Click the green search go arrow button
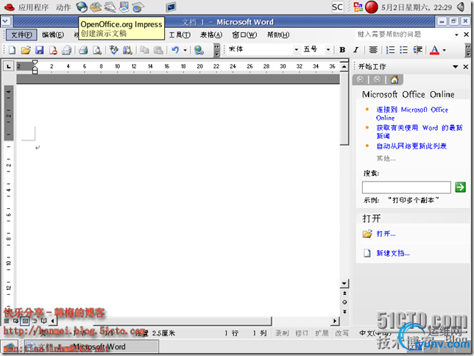Viewport: 474px width, 356px height. [460, 187]
